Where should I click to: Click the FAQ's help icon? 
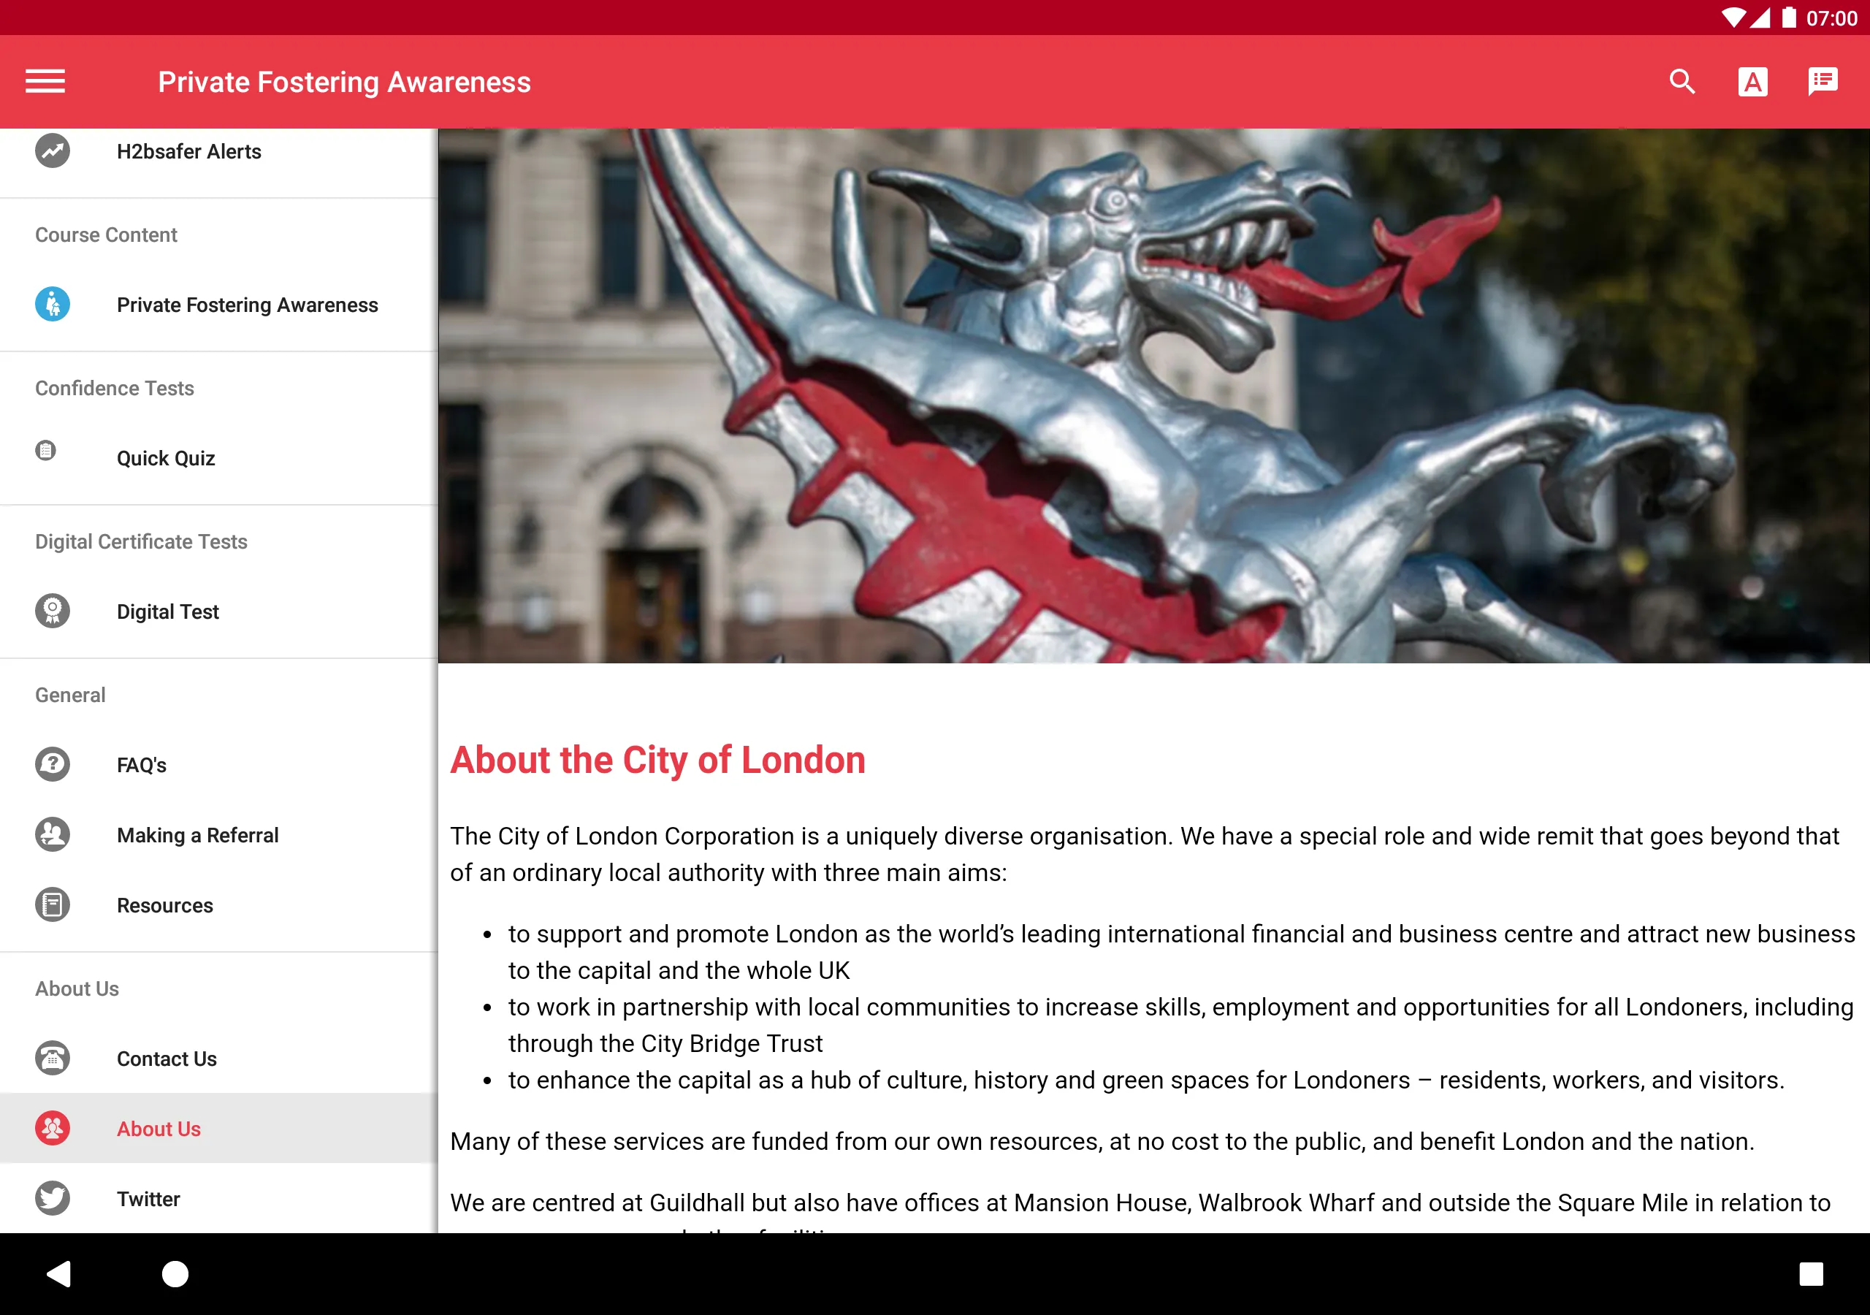(x=53, y=764)
